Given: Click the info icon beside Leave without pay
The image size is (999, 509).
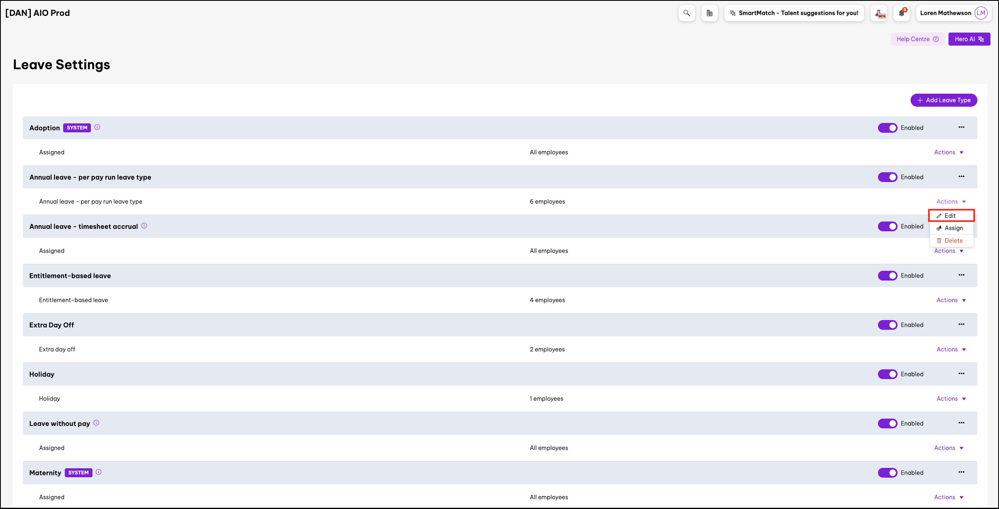Looking at the screenshot, I should coord(96,423).
